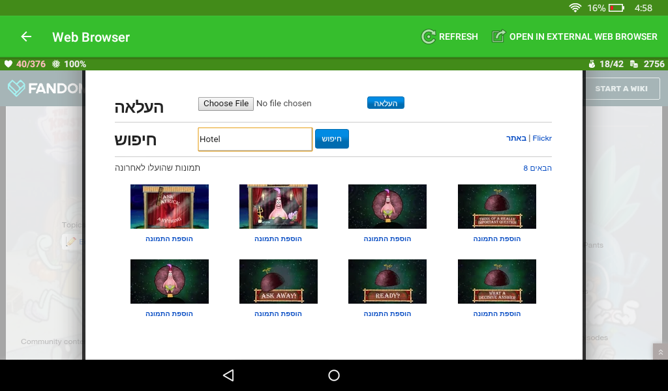Click the Fandom logo
Screen dimensions: 668x391
point(45,88)
